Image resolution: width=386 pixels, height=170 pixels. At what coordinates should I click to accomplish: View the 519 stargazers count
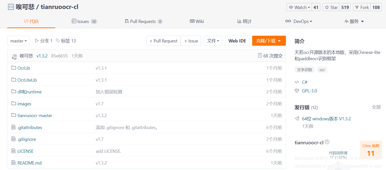tap(345, 7)
